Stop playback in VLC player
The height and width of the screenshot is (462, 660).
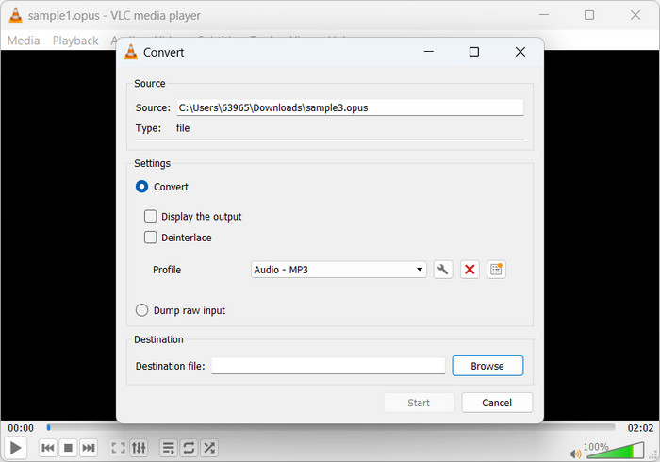pyautogui.click(x=68, y=448)
